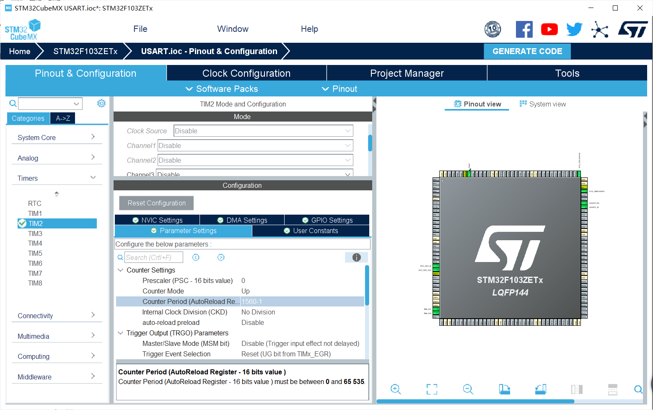Expand the Multimedia category
This screenshot has height=410, width=653.
(x=57, y=336)
